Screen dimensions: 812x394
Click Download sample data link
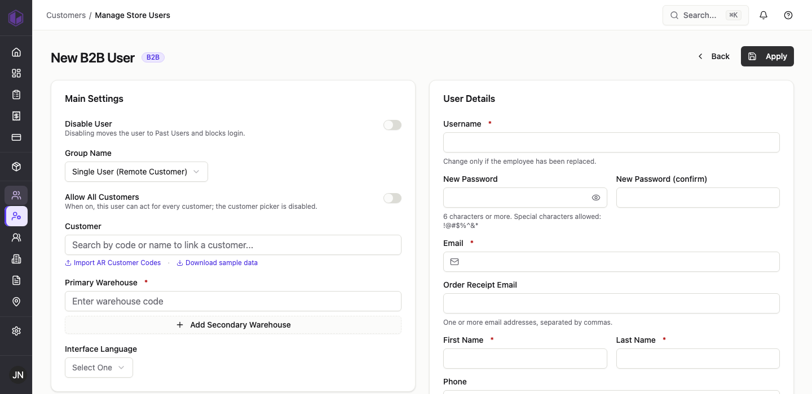(x=217, y=263)
